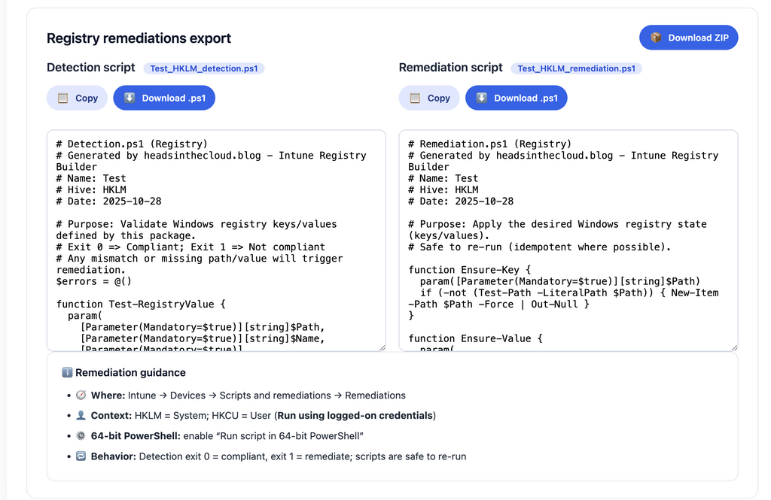The image size is (771, 500).
Task: Copy the detection script to clipboard
Action: pos(78,98)
